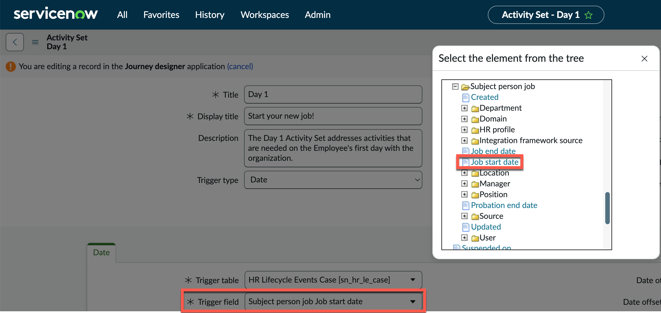Open the hamburger context menu icon
The image size is (661, 313).
coord(35,42)
